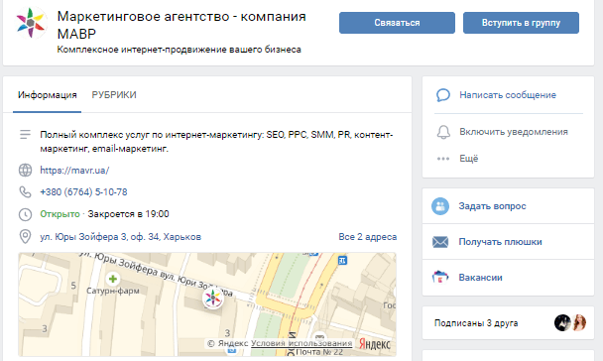Click the speech bubble message icon
603x361 pixels.
[443, 95]
